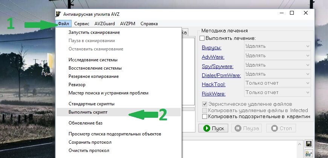Toggle Эвристическое удаление файлов checkbox
Screen dimensions: 328x158
204,104
